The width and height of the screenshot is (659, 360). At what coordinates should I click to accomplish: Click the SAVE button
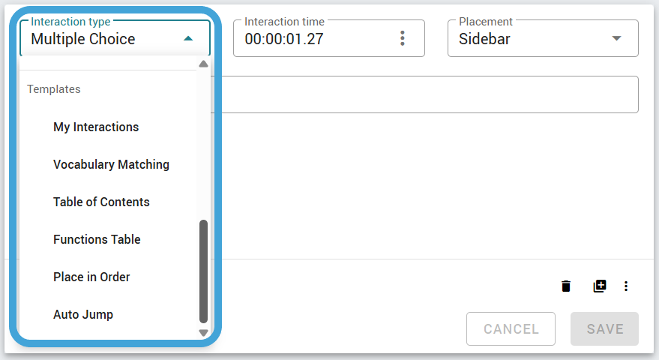[604, 329]
